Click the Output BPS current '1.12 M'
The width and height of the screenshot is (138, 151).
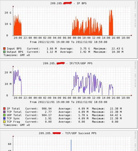(x=52, y=52)
